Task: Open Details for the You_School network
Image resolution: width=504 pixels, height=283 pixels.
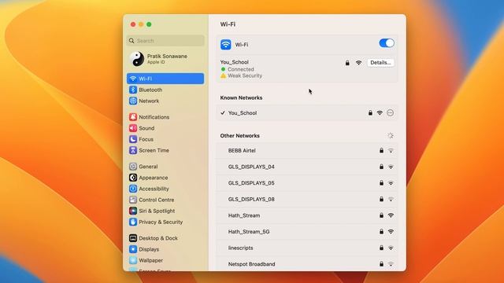Action: tap(380, 63)
